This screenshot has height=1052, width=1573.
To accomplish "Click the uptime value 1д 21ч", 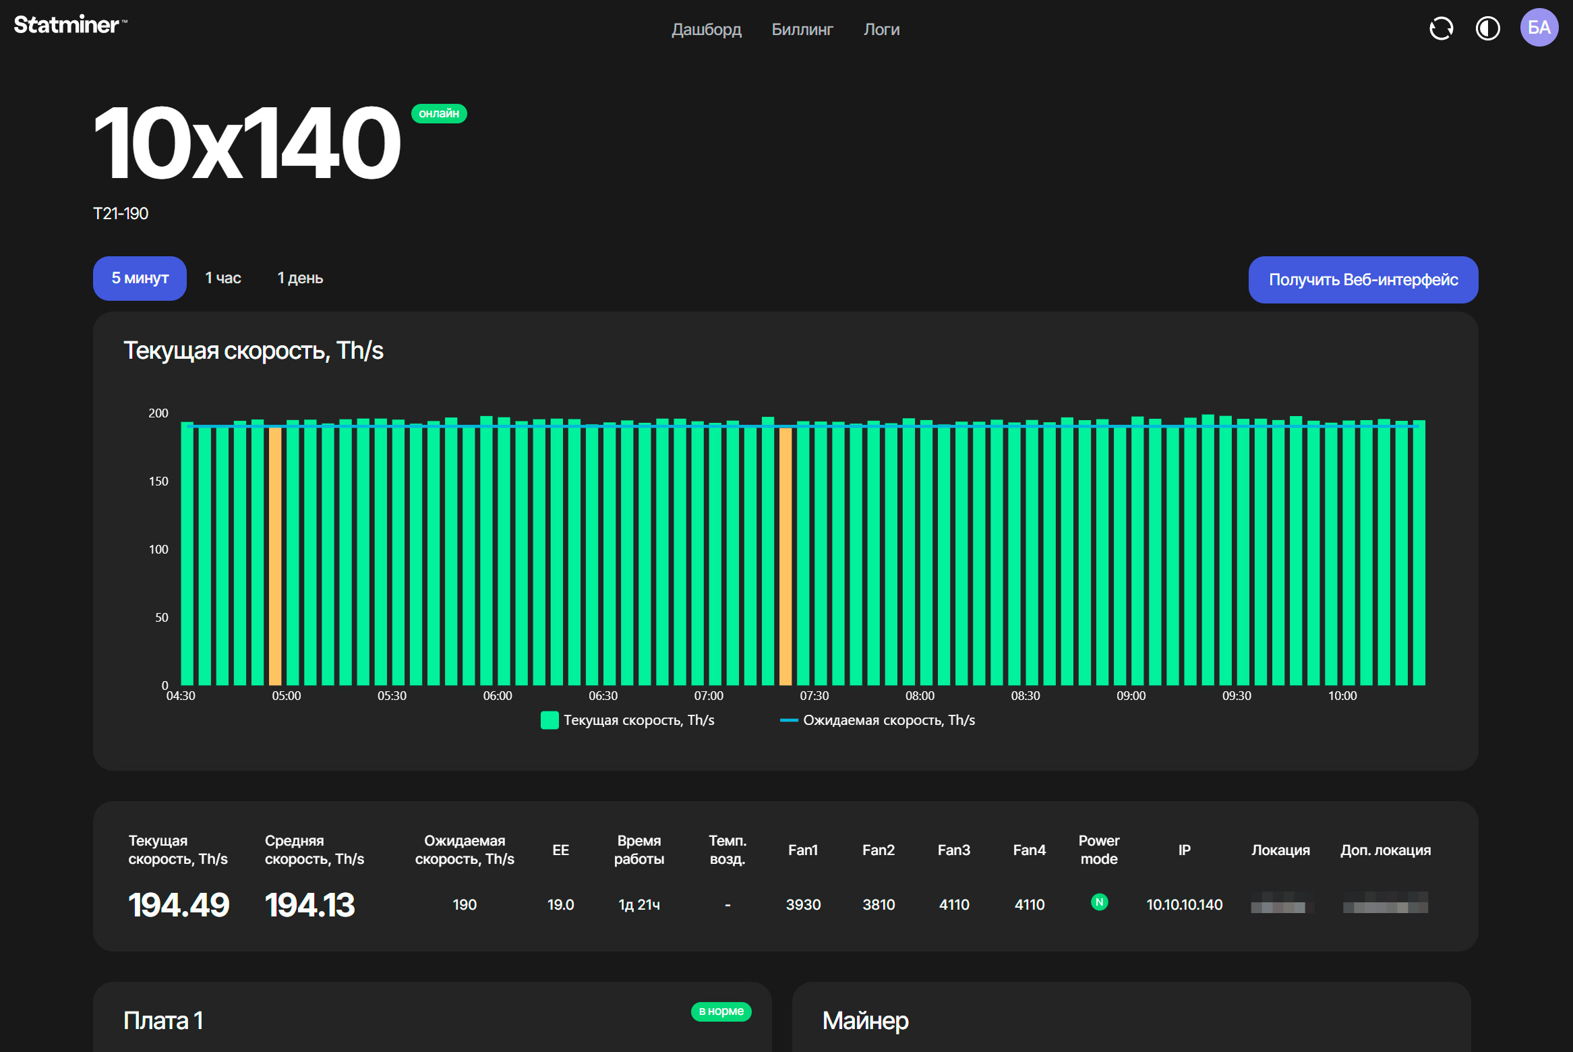I will tap(639, 904).
